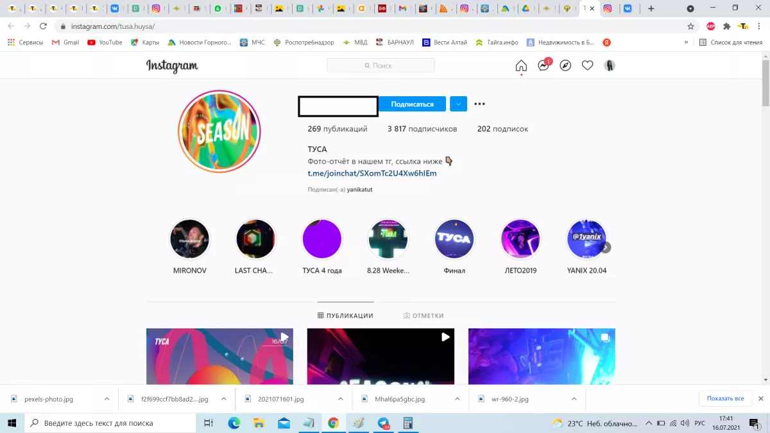Open the first post with TYCA video
The width and height of the screenshot is (770, 433).
[219, 357]
